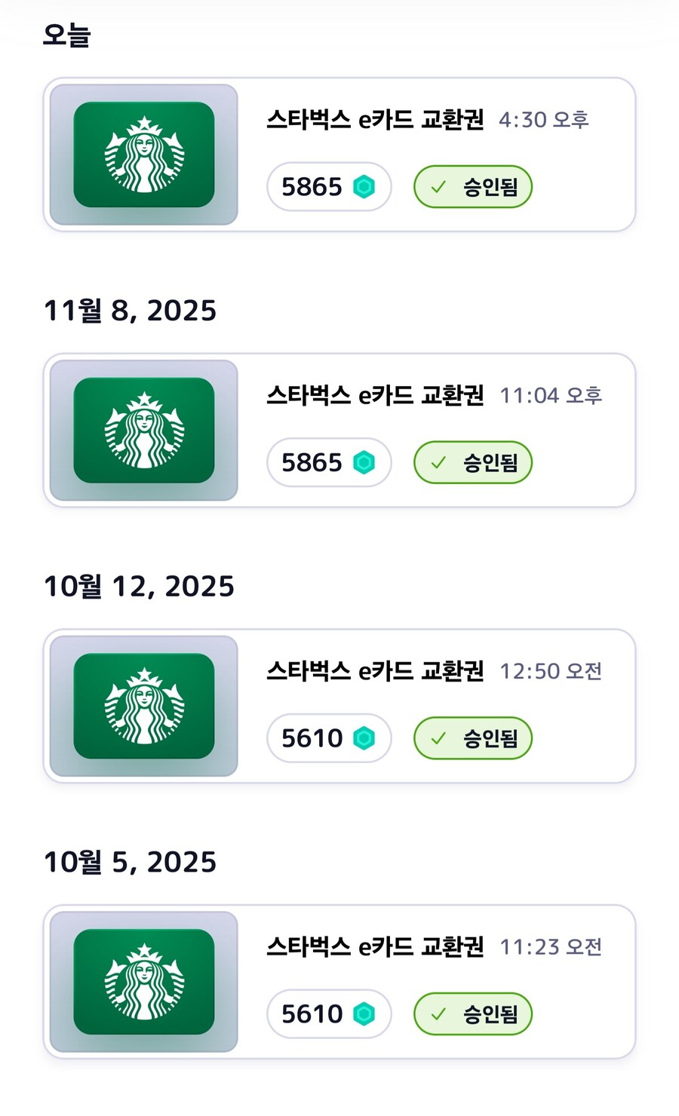Tap the Starbucks card image for today's order
The image size is (679, 1116).
tap(144, 155)
